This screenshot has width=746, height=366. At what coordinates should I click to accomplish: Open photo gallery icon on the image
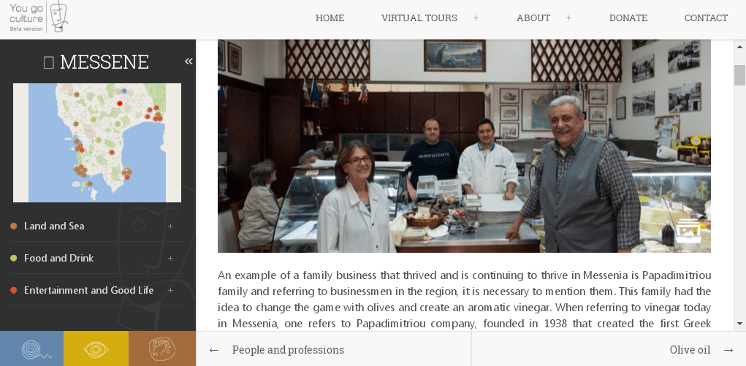[x=688, y=232]
